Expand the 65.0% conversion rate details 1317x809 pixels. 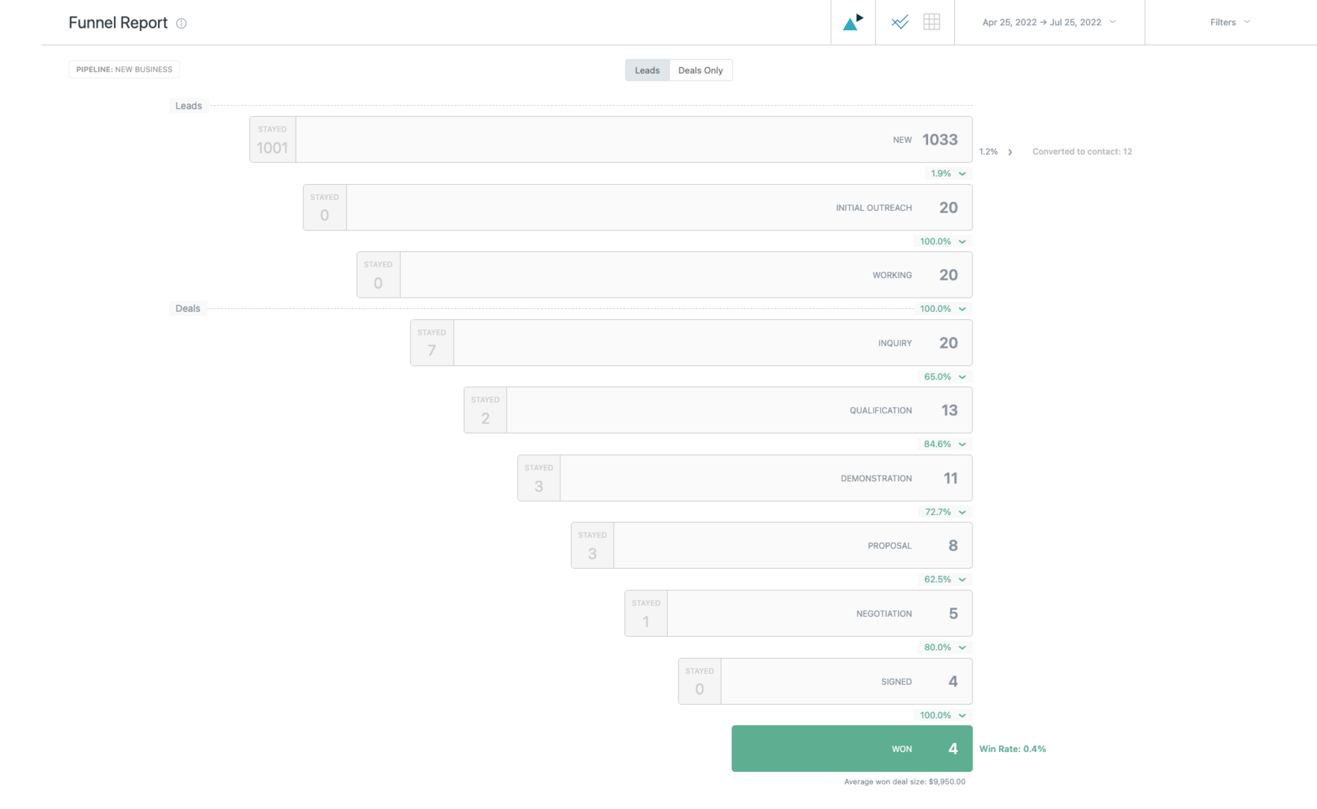962,377
